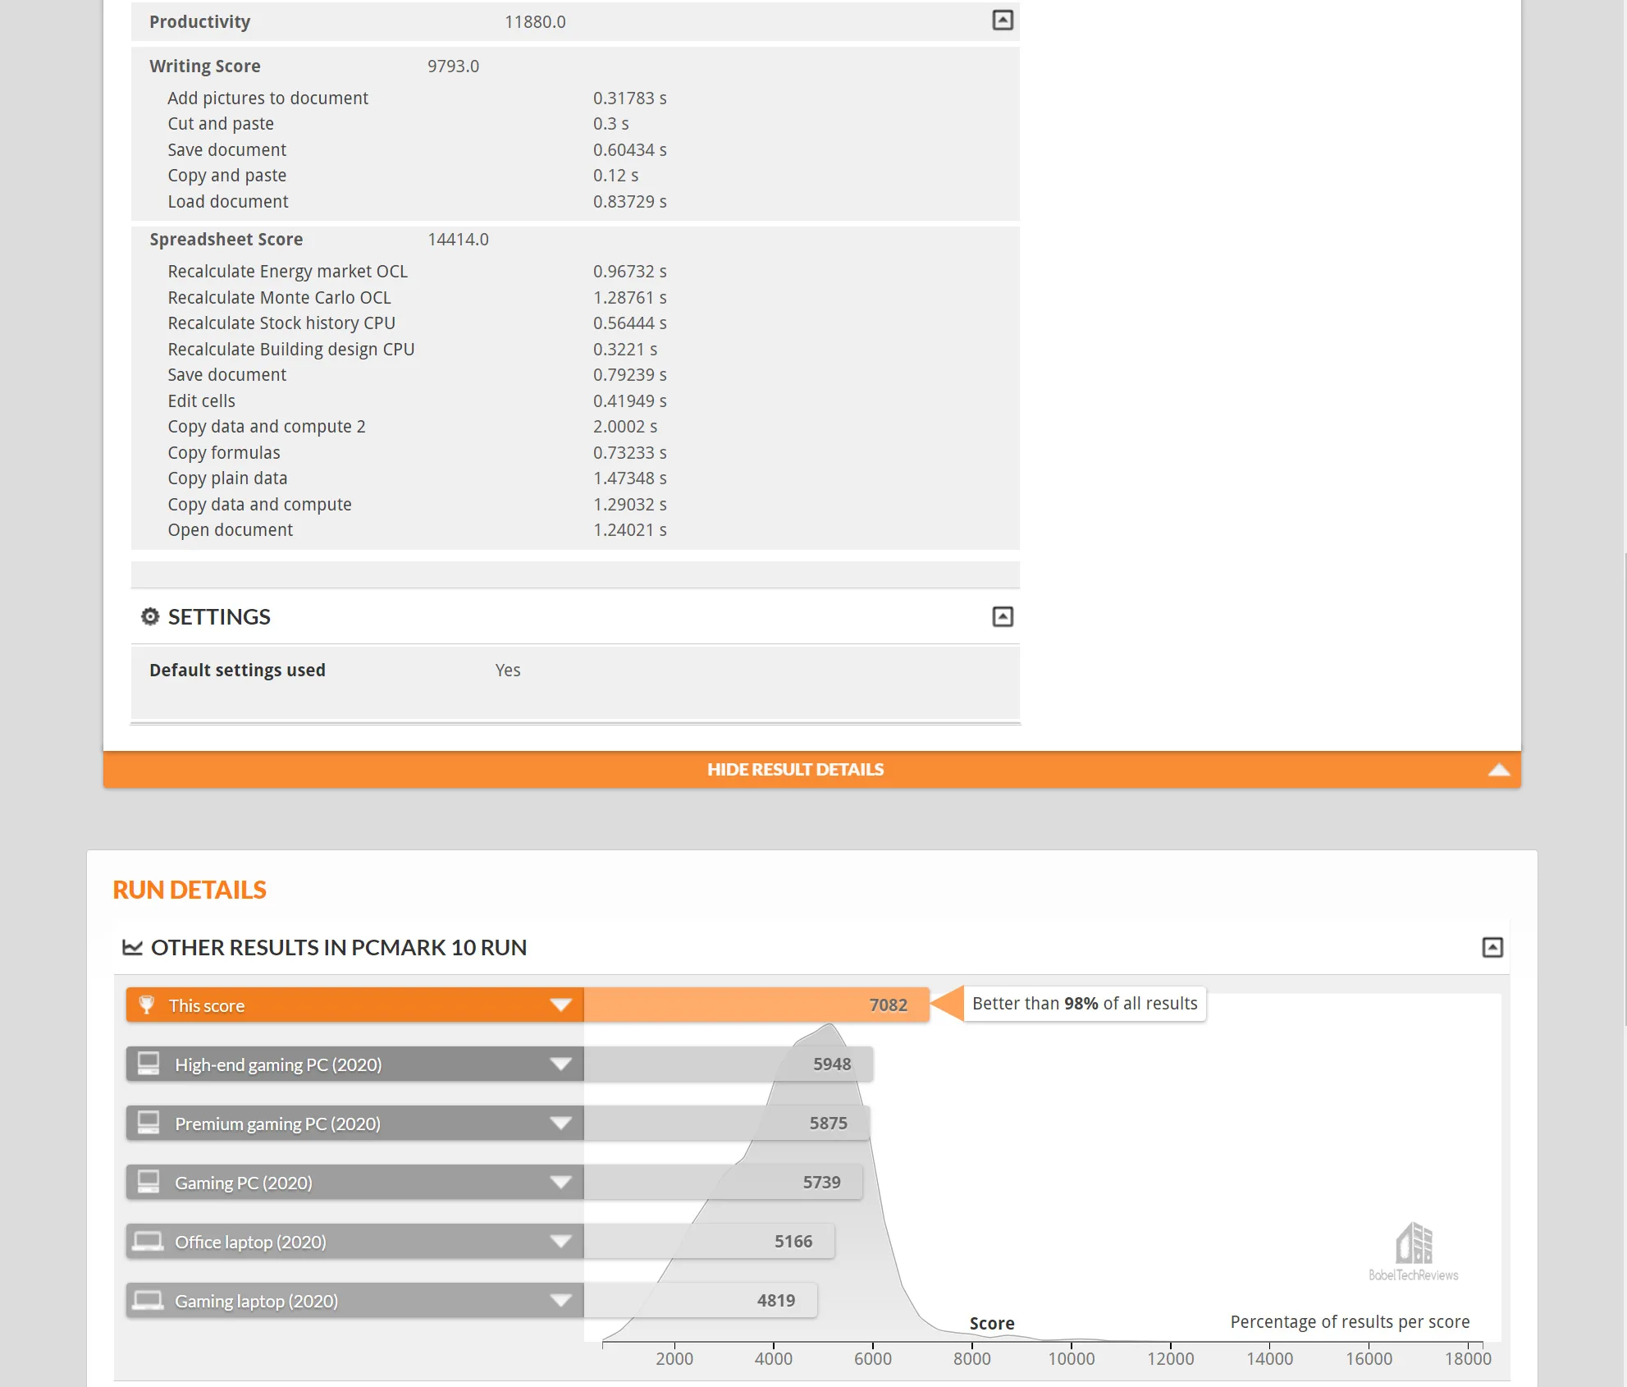Click the 4819 score bar

click(x=700, y=1300)
